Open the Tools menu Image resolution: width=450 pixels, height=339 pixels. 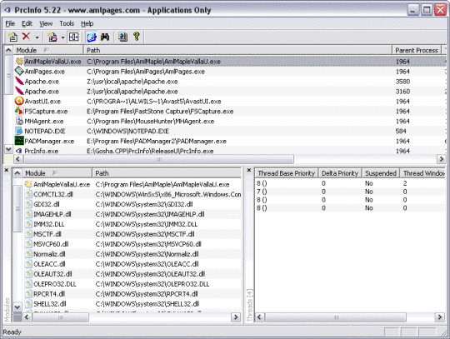[x=67, y=23]
